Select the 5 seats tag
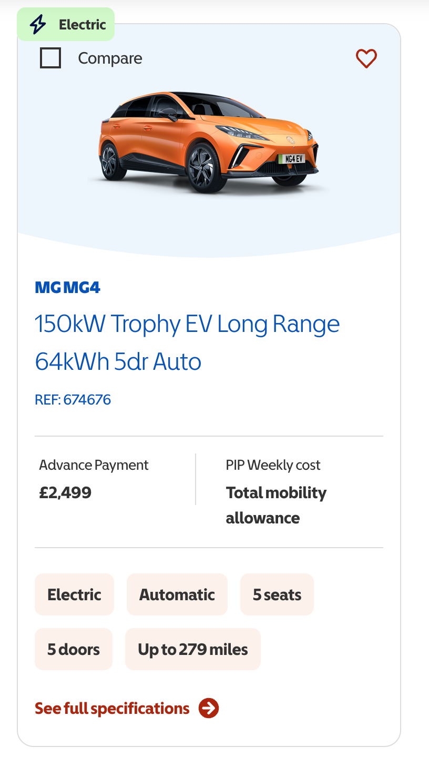This screenshot has width=429, height=767. 277,594
